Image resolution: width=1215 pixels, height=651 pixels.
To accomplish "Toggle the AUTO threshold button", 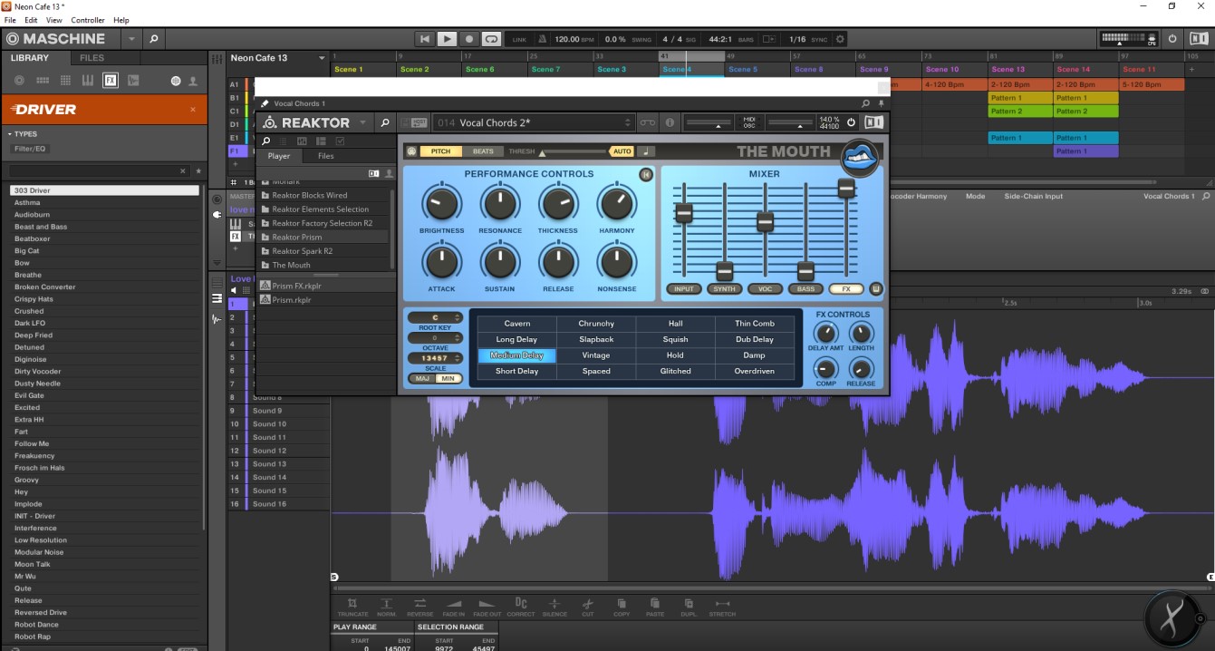I will pos(622,151).
